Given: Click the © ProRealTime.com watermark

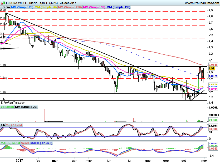Looking at the screenshot, I should [x=13, y=103].
